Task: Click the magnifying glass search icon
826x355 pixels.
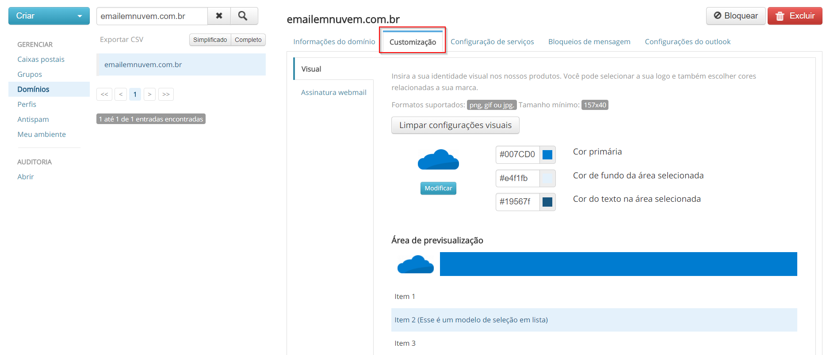Action: click(243, 16)
